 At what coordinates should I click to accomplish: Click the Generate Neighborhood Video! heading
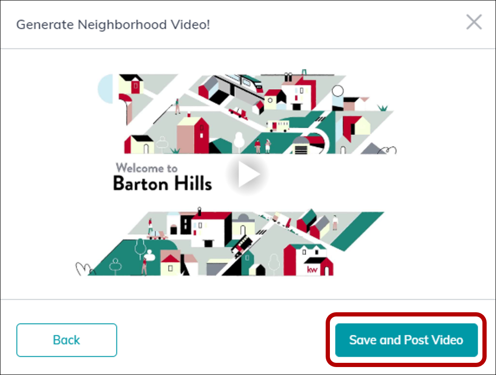(113, 25)
